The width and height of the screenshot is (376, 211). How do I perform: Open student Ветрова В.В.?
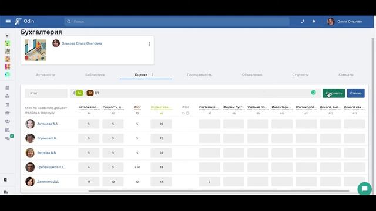pos(47,152)
